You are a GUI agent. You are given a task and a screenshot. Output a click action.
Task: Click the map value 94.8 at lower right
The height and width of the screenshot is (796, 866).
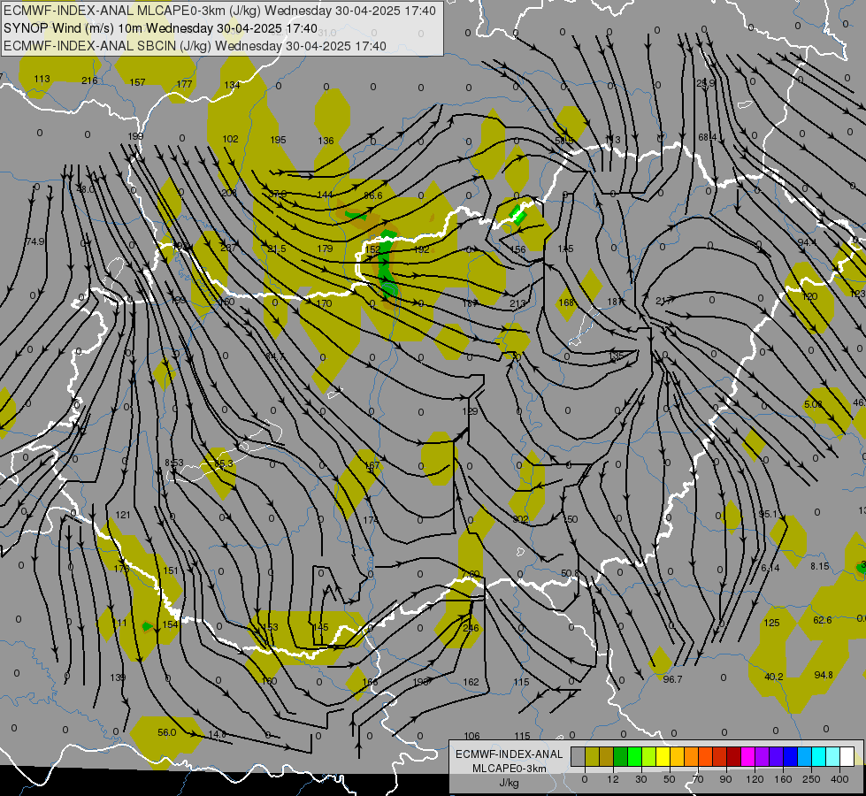[x=824, y=675]
